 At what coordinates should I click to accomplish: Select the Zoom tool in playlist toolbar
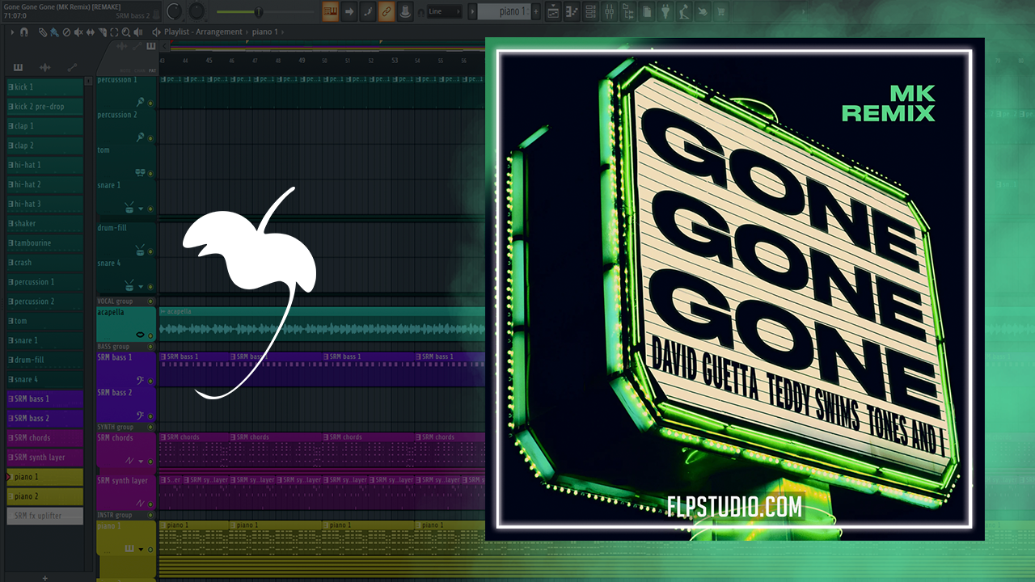(126, 32)
